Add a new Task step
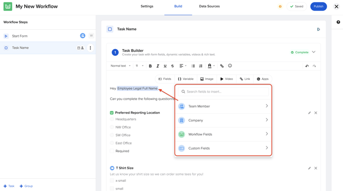This screenshot has width=343, height=191. point(9,186)
